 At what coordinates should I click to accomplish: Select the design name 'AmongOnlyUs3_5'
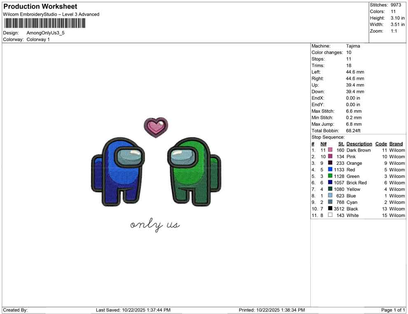[45, 33]
